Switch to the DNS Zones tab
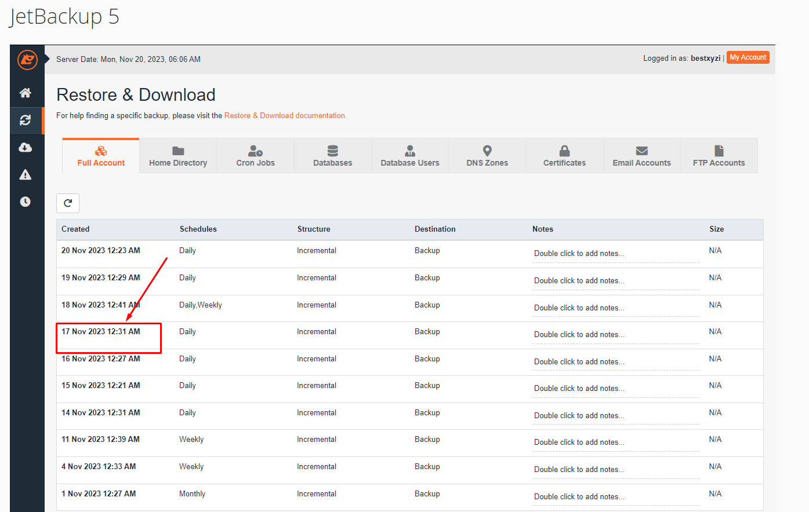Screen dimensions: 809x512 pyautogui.click(x=487, y=156)
